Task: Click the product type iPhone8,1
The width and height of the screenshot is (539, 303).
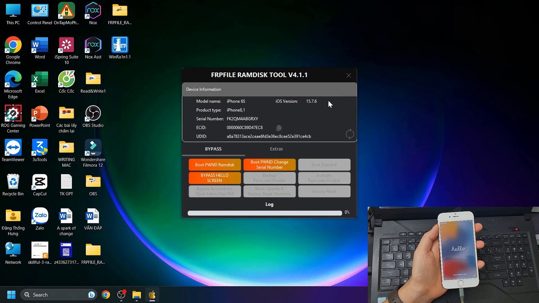Action: click(x=236, y=110)
